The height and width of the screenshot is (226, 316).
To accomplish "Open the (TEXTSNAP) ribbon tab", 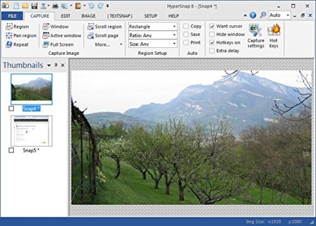I will (119, 16).
